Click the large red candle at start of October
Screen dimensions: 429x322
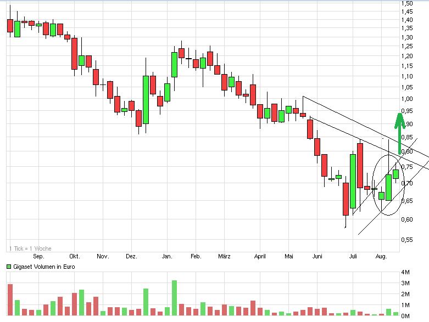[74, 54]
